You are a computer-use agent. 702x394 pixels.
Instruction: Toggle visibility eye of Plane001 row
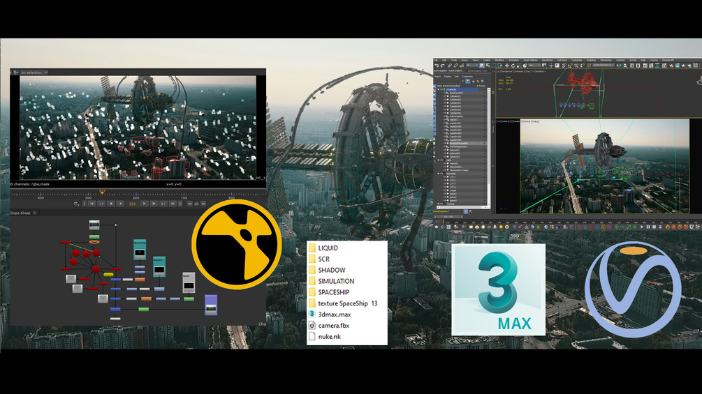tap(444, 163)
